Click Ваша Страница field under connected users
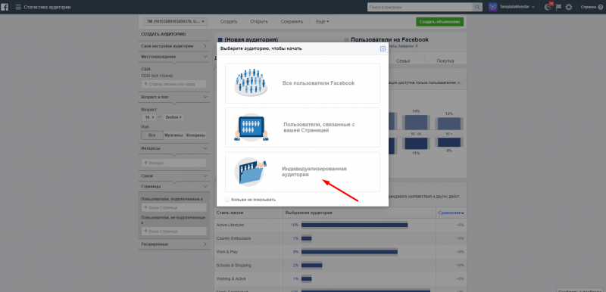 (174, 207)
